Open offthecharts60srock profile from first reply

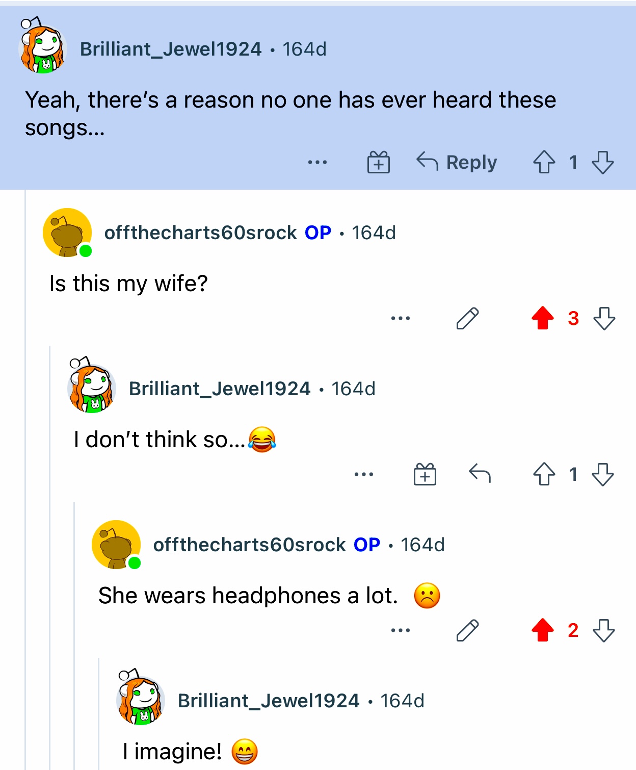(200, 233)
